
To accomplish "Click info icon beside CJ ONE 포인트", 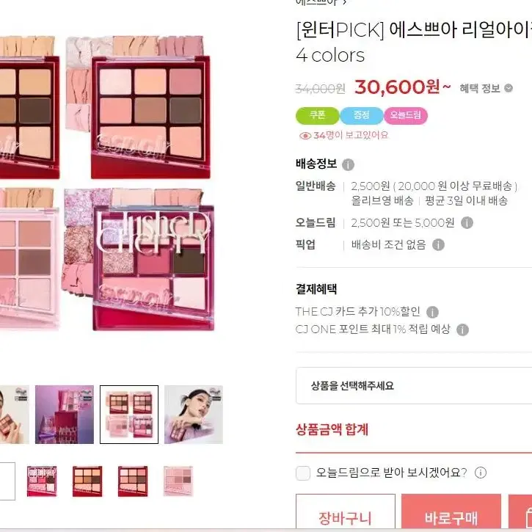I will tap(462, 329).
